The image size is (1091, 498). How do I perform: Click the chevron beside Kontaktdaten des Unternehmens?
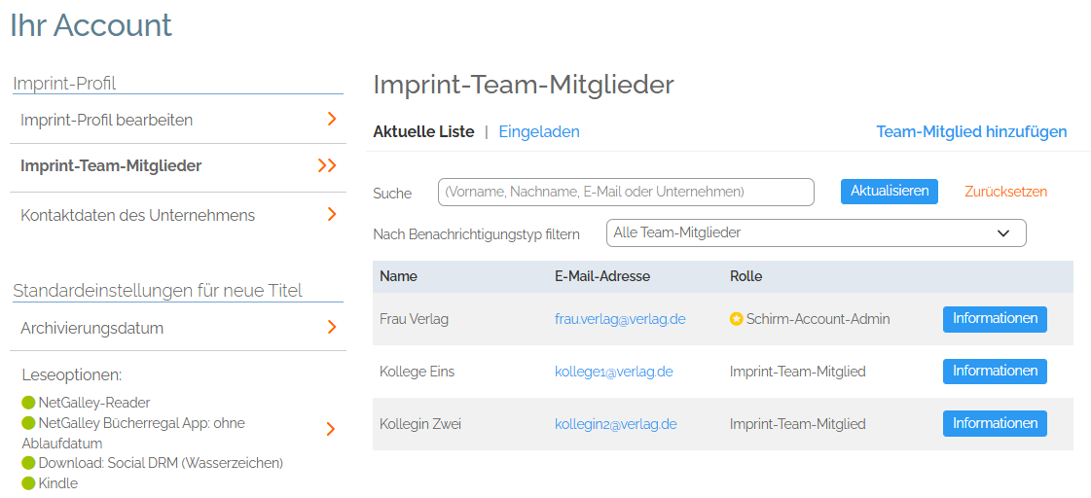332,214
